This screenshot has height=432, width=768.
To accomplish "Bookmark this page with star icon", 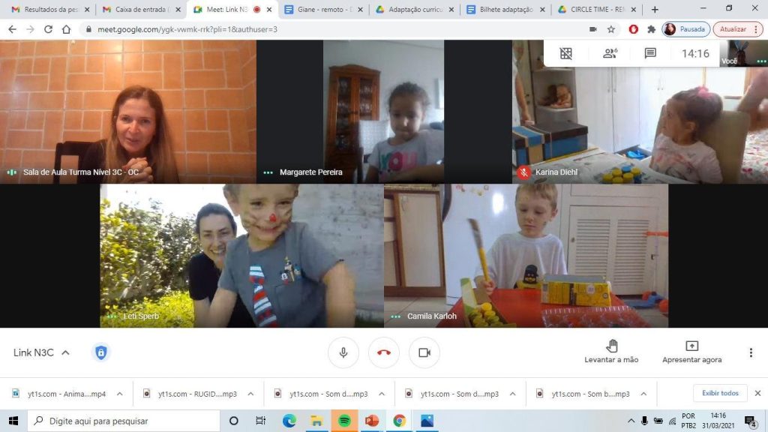I will point(610,29).
